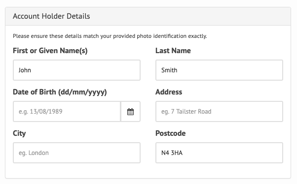Click the empty Address input field
Viewport: 297px width, 184px height.
point(219,112)
